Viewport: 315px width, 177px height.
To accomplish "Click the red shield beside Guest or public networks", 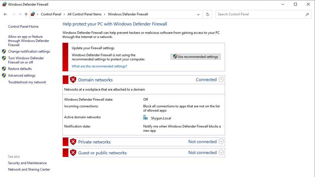I will (73, 153).
